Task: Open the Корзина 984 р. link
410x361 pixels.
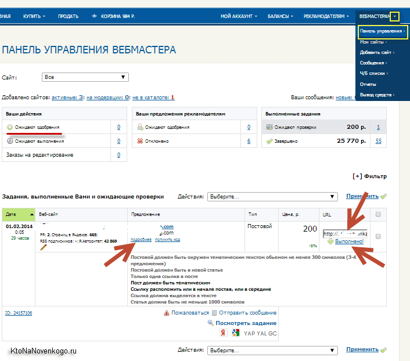Action: [x=118, y=16]
